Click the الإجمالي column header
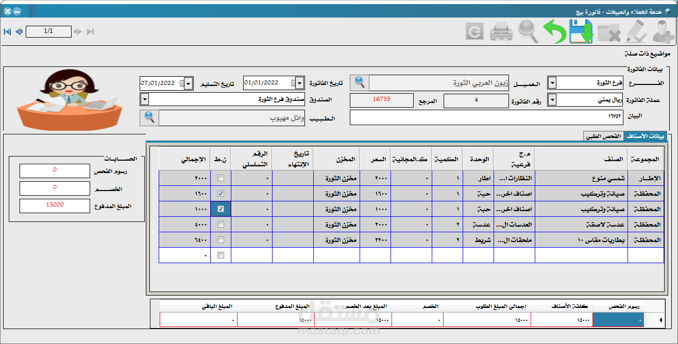The height and width of the screenshot is (344, 678). point(184,159)
